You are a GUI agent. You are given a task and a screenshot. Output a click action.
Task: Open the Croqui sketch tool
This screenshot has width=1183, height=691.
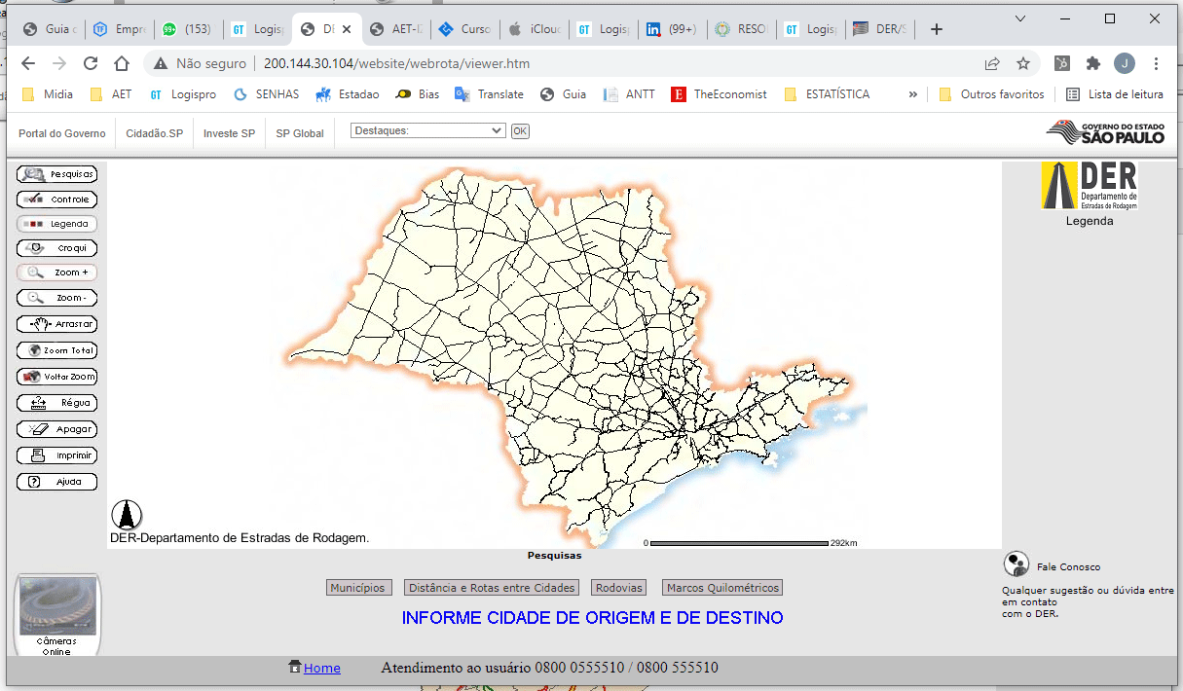[56, 247]
